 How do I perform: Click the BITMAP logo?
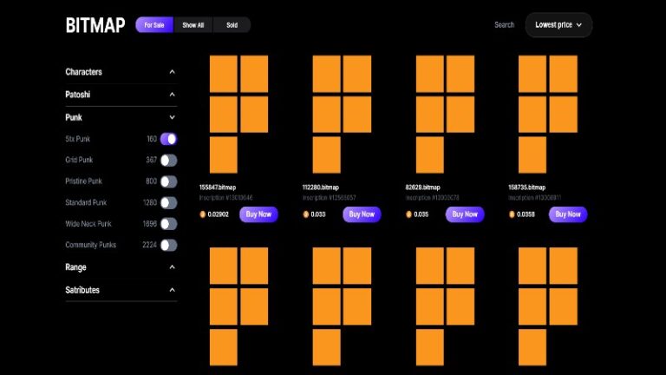coord(95,25)
